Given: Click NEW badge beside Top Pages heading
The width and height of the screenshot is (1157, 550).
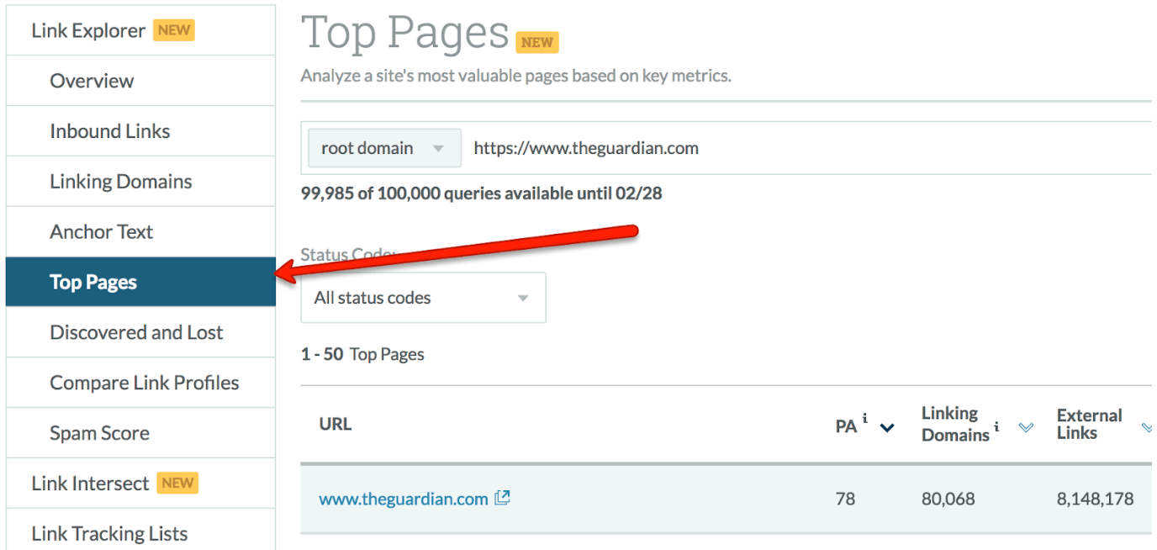Looking at the screenshot, I should click(x=537, y=42).
